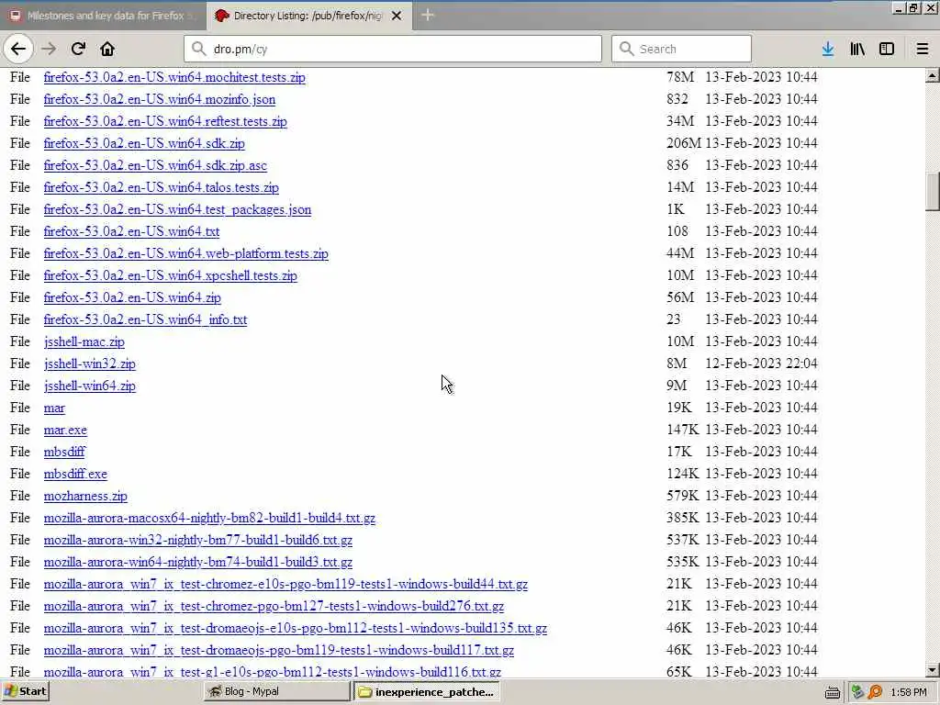Download firefox-53.0a2.en-US.win64.talos.tests.zip

pyautogui.click(x=162, y=187)
